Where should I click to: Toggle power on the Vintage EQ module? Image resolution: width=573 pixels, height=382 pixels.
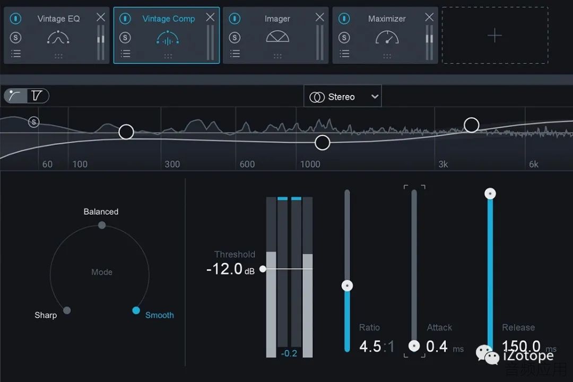coord(15,18)
